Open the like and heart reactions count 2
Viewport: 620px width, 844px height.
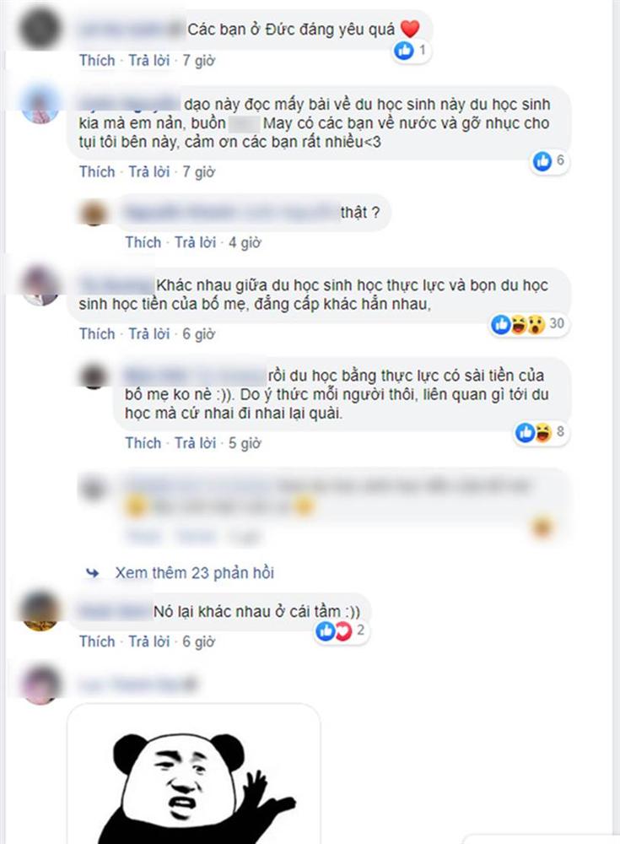pyautogui.click(x=341, y=630)
